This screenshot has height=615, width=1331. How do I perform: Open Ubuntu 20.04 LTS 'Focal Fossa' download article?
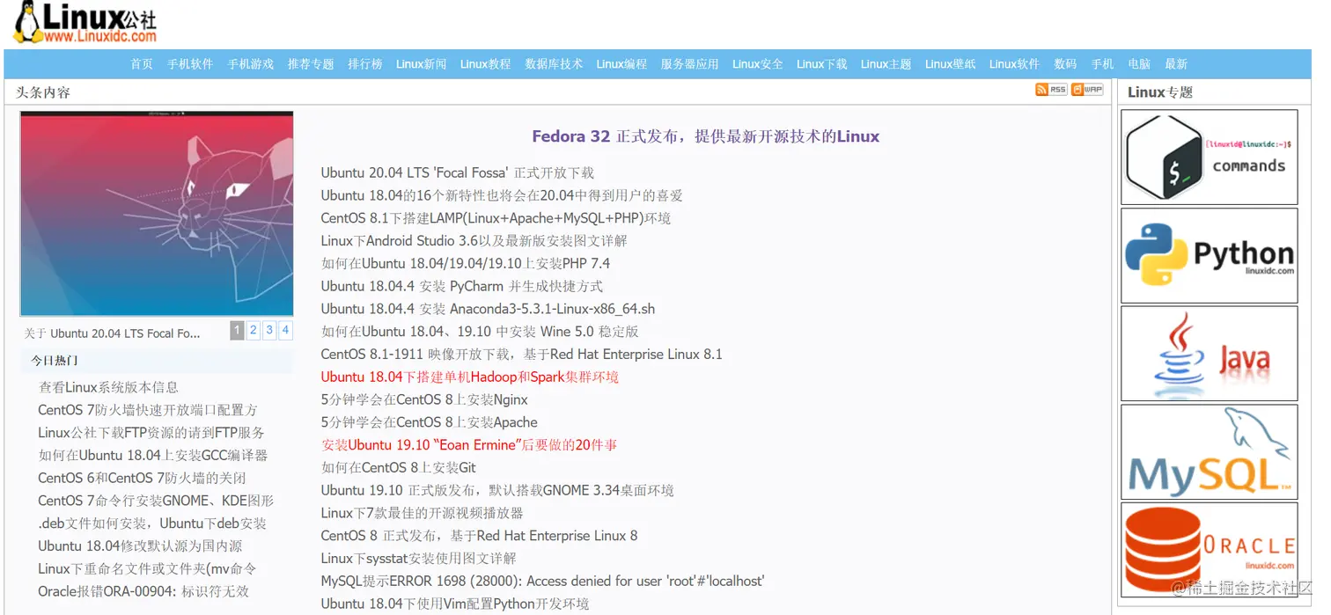pos(458,173)
